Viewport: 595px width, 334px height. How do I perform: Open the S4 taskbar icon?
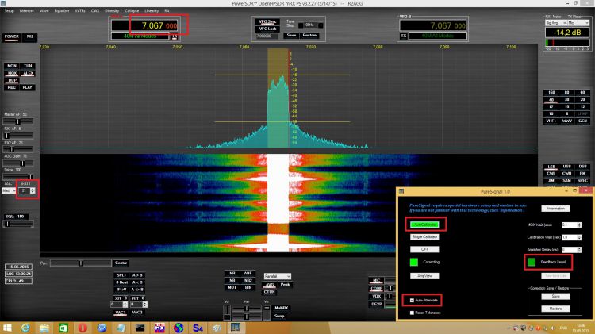198,328
